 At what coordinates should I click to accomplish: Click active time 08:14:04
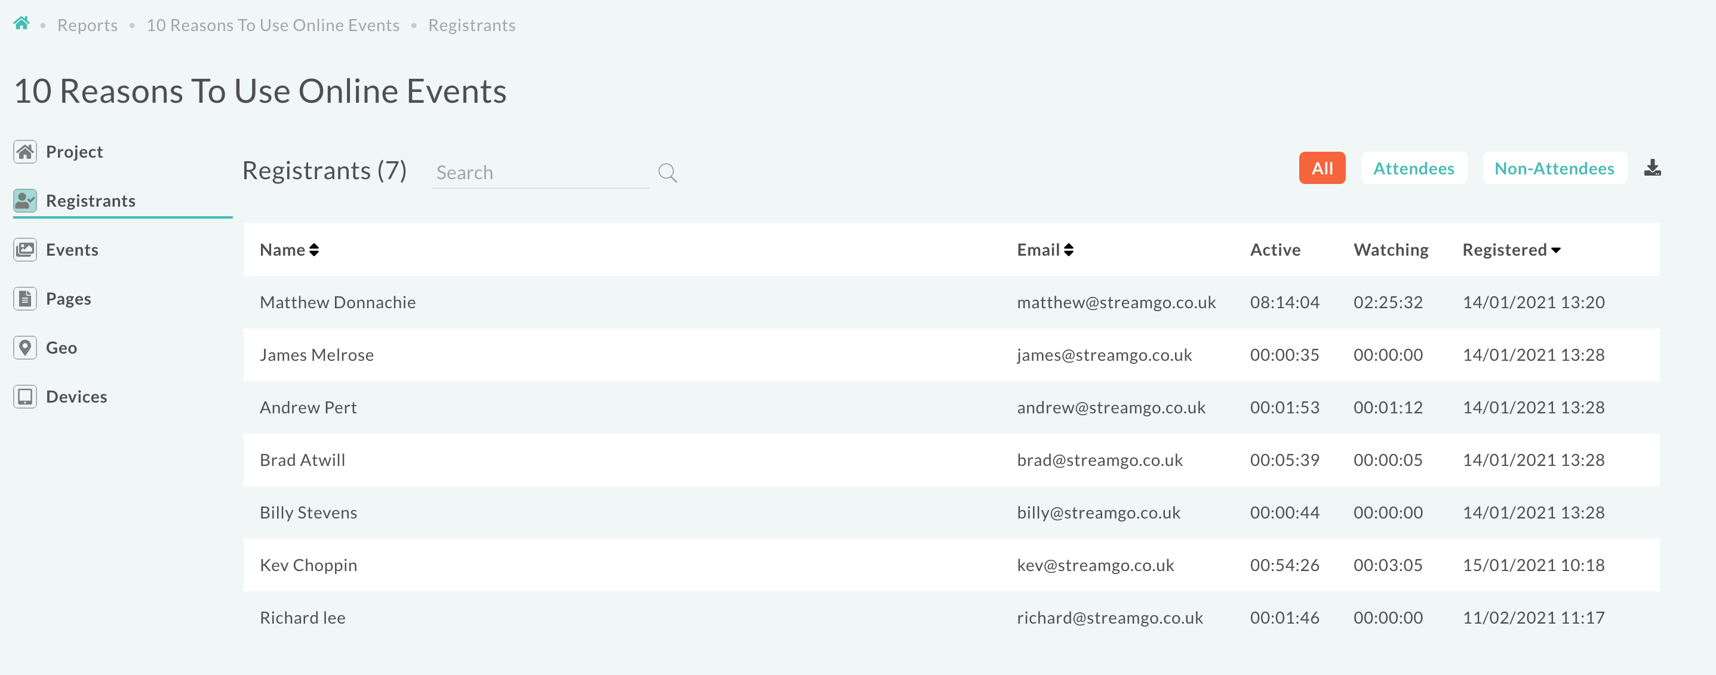(1284, 302)
